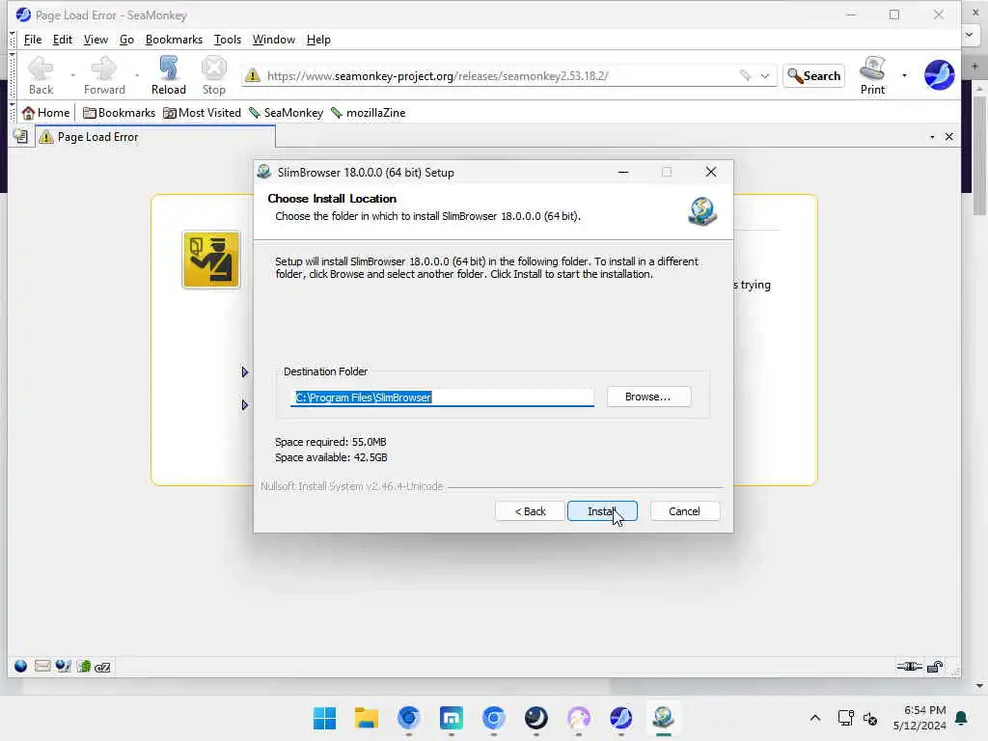Click the Stop loading icon
The image size is (988, 741).
point(213,75)
